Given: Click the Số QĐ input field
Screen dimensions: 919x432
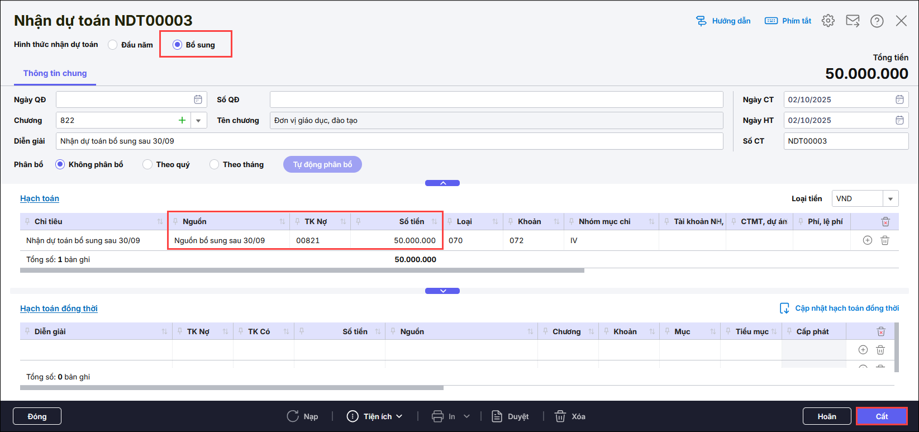Looking at the screenshot, I should coord(496,99).
